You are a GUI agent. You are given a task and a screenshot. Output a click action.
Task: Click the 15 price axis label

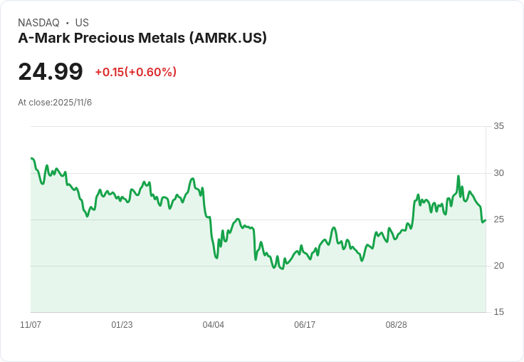point(498,312)
